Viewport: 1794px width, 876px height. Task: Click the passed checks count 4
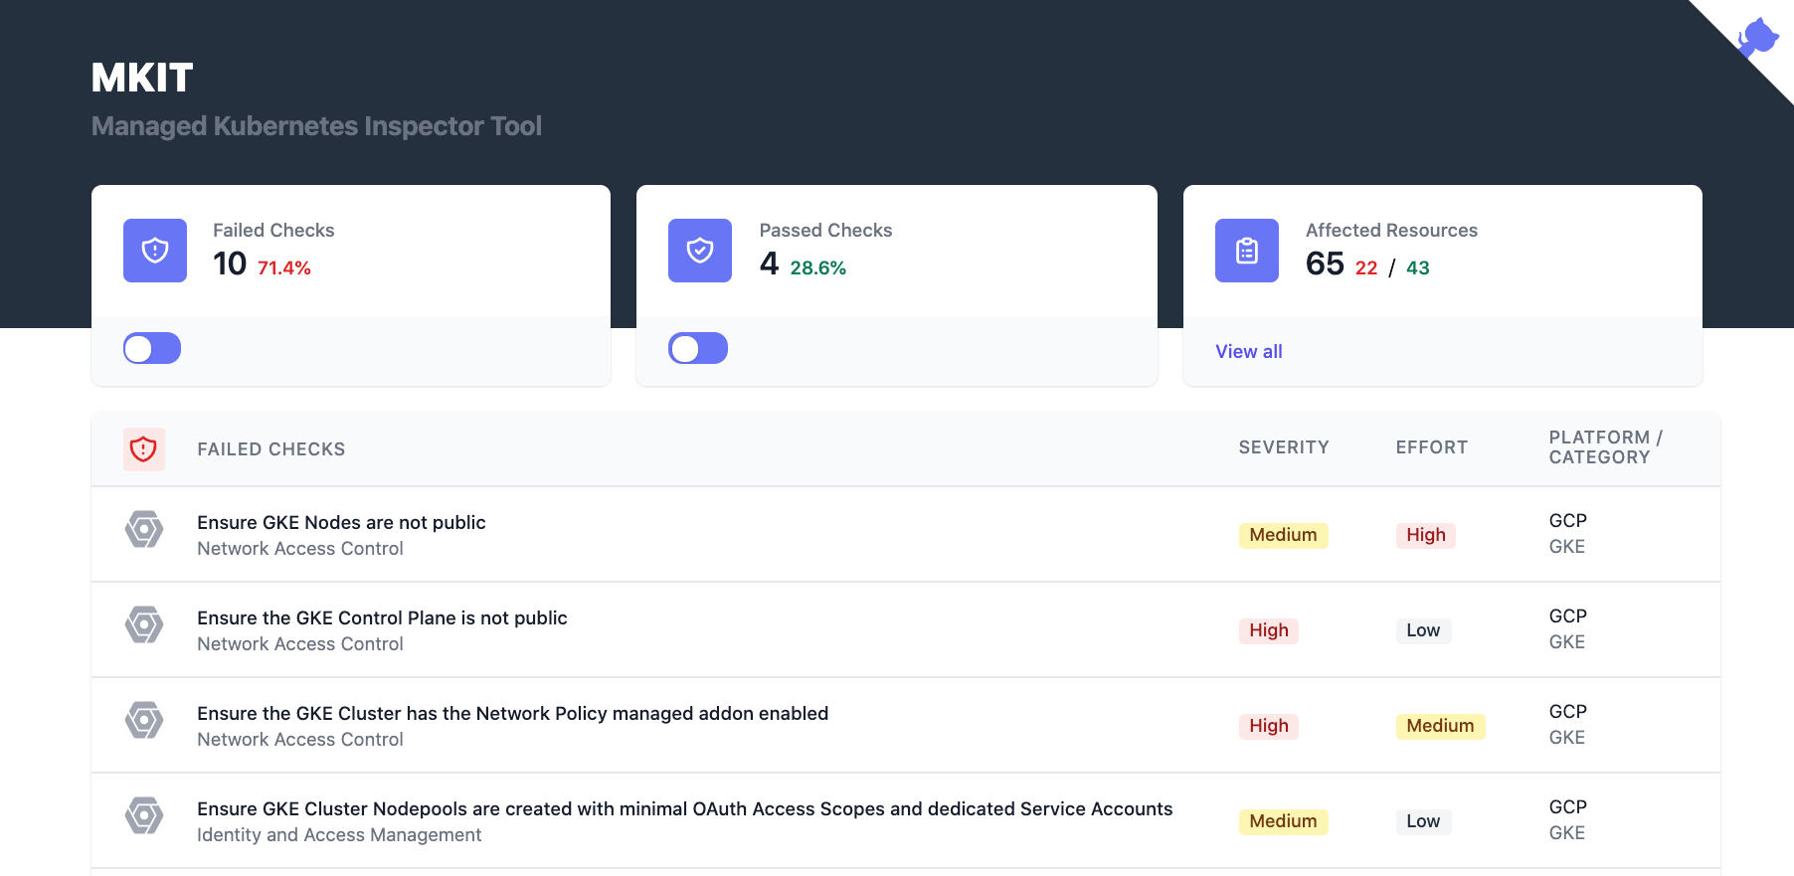point(770,263)
